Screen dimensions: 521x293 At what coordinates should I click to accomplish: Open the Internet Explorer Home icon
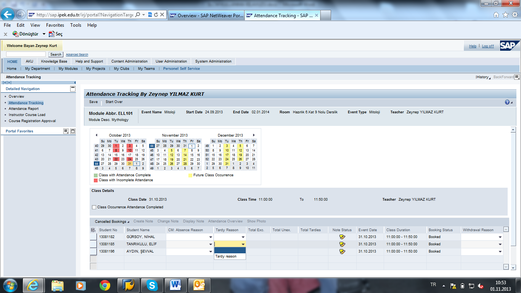coord(496,15)
